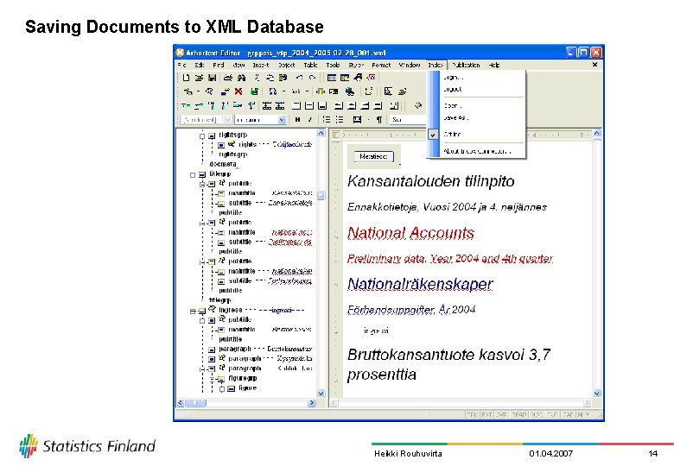Click the Arbortext Editor title bar logo
This screenshot has width=674, height=466.
[x=180, y=53]
